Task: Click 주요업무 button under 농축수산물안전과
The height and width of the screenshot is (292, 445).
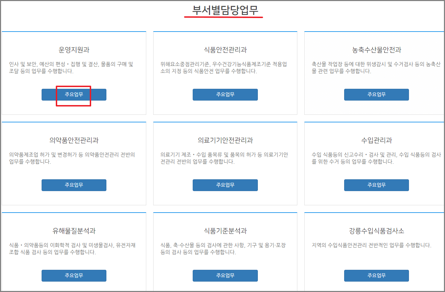Action: tap(376, 94)
